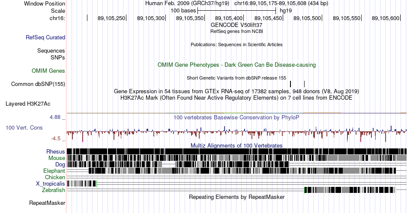The height and width of the screenshot is (213, 407).
Task: Click the RefSeq Curated track label
Action: click(45, 37)
